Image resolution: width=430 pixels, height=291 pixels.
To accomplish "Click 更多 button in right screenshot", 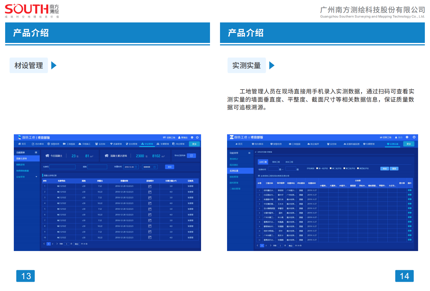I will click(x=409, y=144).
